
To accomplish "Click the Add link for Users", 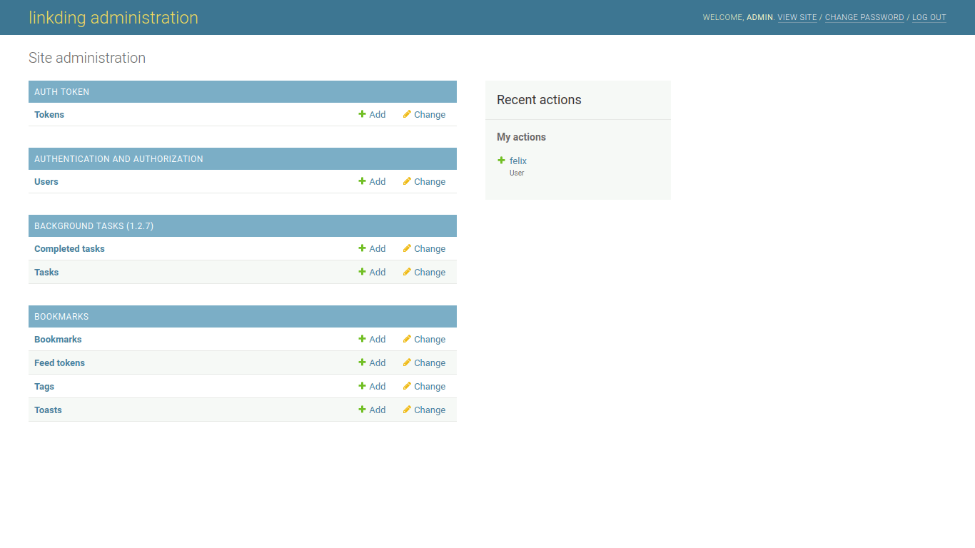I will [x=377, y=181].
